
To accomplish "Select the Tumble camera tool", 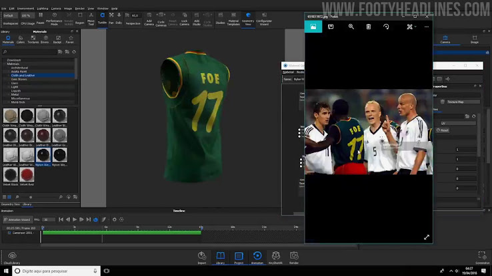I will (x=102, y=17).
